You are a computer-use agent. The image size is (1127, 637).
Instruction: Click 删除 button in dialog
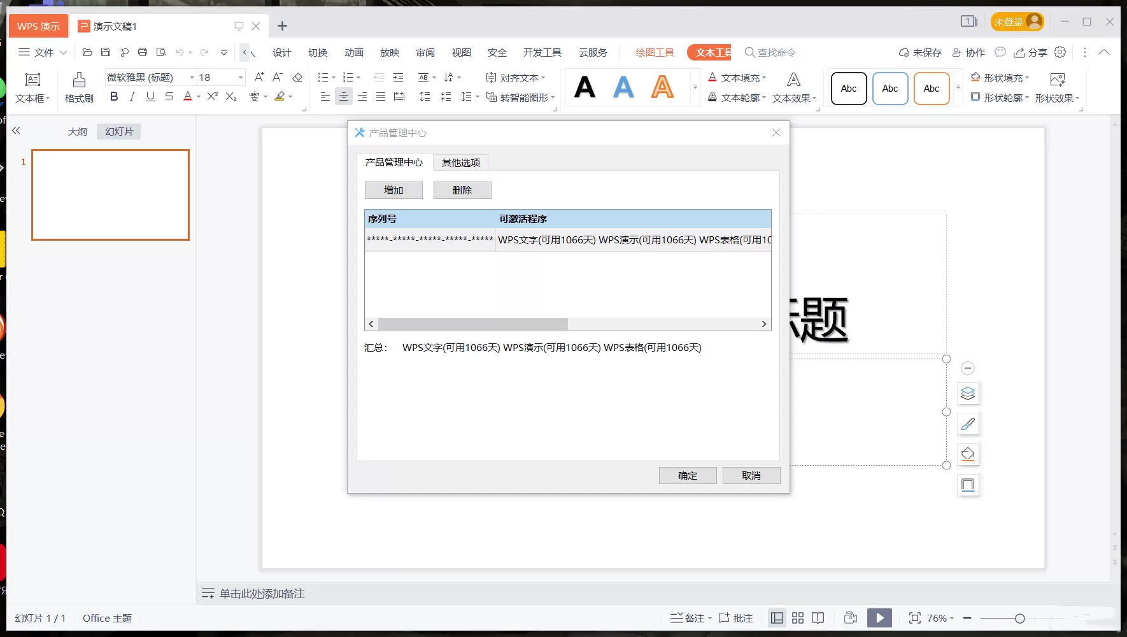462,190
